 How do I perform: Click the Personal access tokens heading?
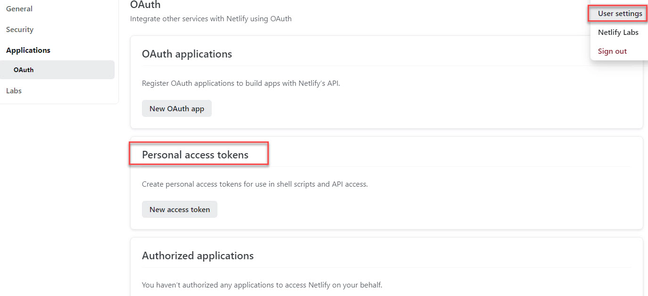(195, 155)
